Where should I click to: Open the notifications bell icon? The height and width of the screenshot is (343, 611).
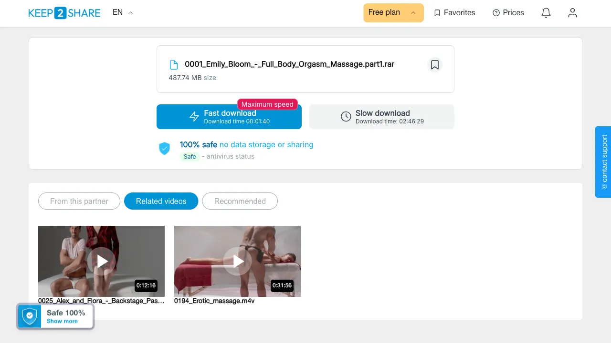546,13
